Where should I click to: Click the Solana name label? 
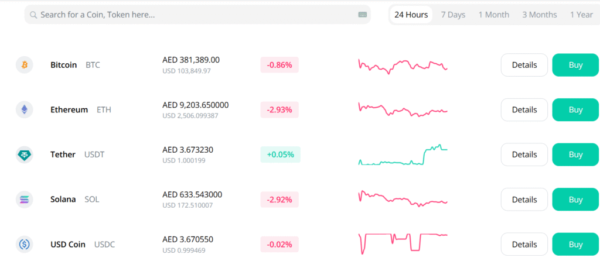pos(63,199)
